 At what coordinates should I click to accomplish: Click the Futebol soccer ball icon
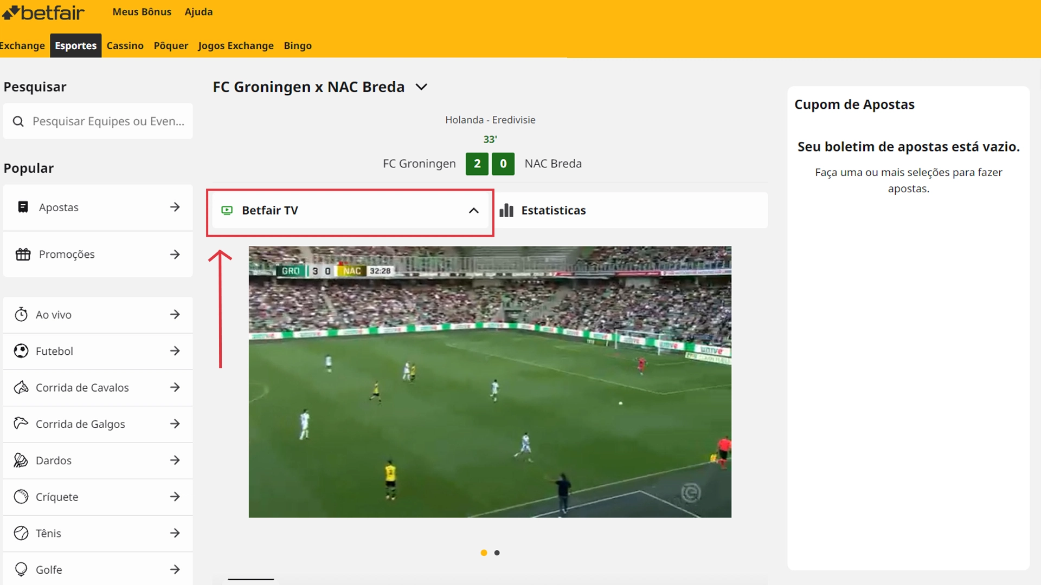pos(21,351)
